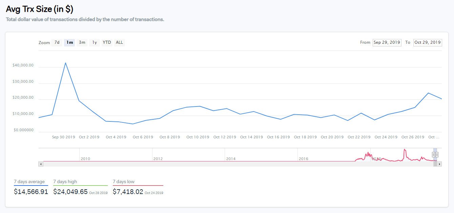Click the $20,000.00 axis label
Viewport: 454px width, 213px height.
pos(23,98)
